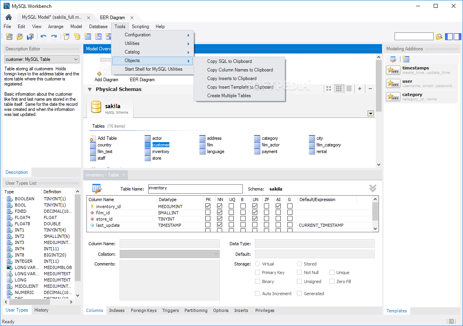Toggle NN checkbox for film_id column
This screenshot has width=463, height=326.
(219, 212)
